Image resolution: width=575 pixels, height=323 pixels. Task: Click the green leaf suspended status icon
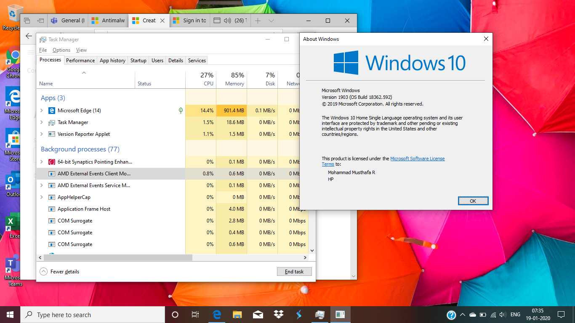click(x=181, y=111)
